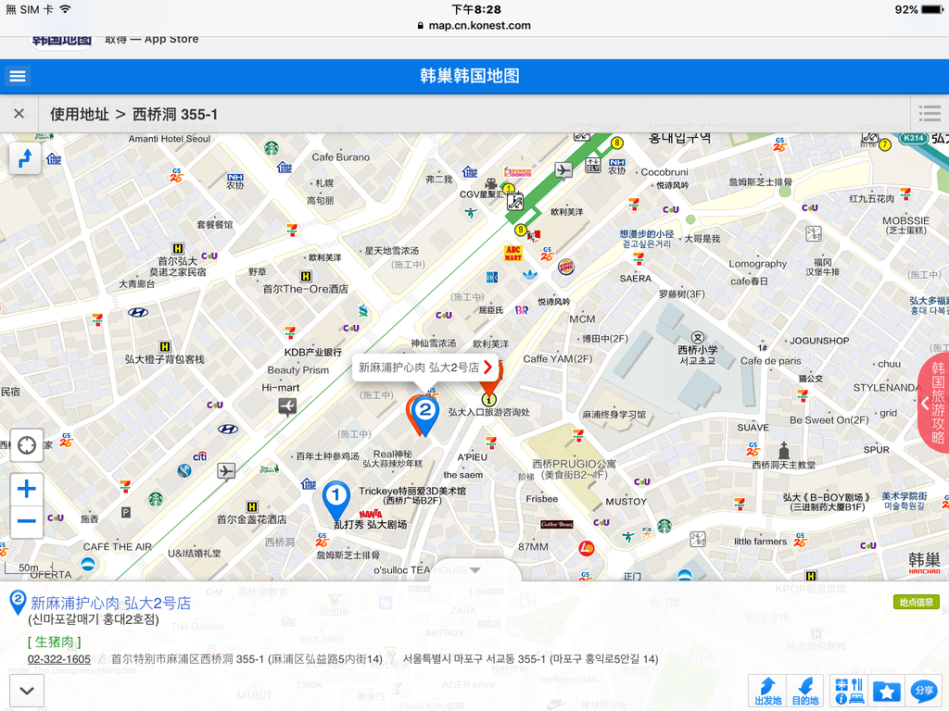Image resolution: width=949 pixels, height=711 pixels.
Task: Tap the ABC Mart store icon
Action: 513,254
